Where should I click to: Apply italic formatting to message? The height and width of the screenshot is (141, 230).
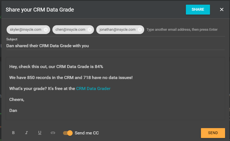tap(27, 133)
